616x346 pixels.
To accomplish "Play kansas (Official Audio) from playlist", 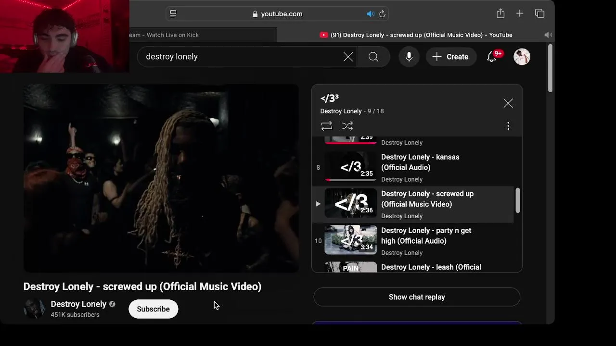I will point(420,162).
